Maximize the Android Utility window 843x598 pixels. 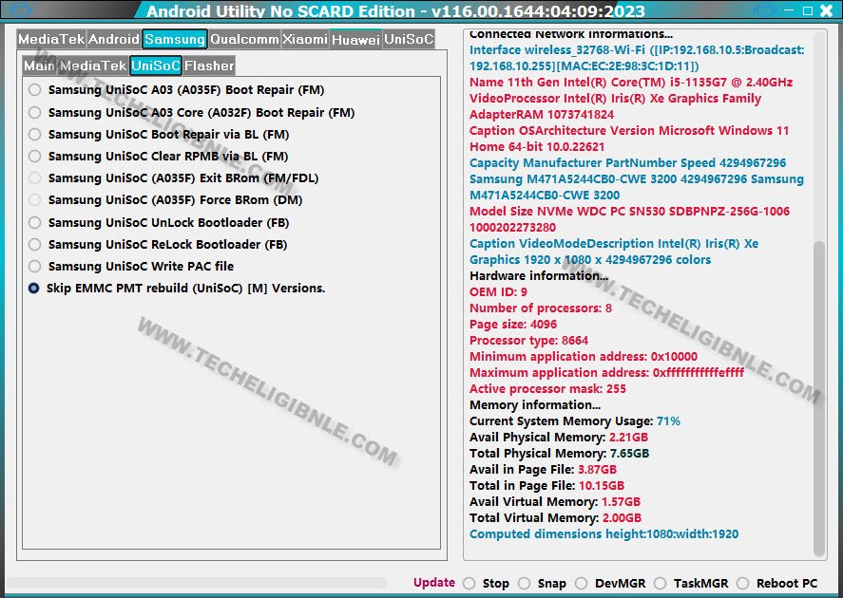pyautogui.click(x=808, y=10)
